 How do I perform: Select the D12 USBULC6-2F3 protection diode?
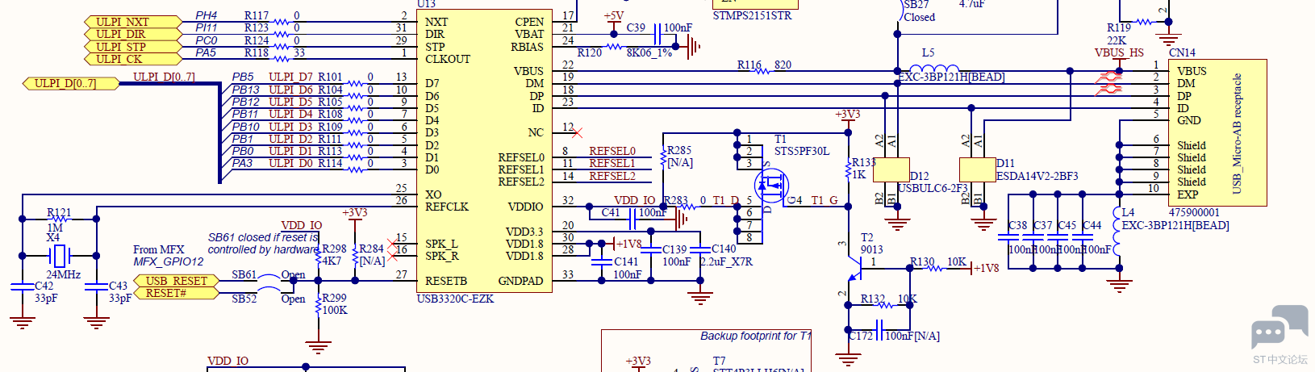pyautogui.click(x=891, y=169)
